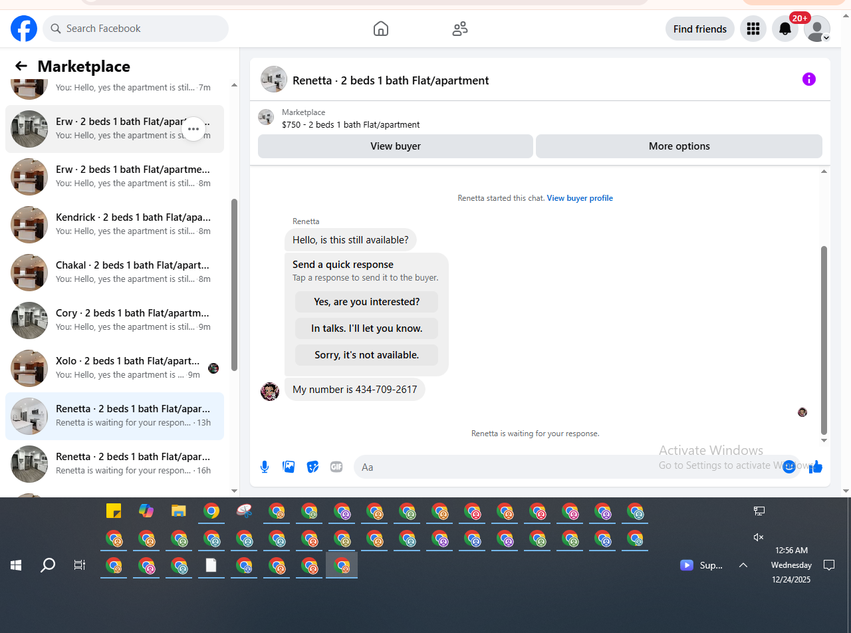Click '$750 - 2 beds 1 bath Flat/apartment' text
The image size is (851, 633).
coord(351,124)
